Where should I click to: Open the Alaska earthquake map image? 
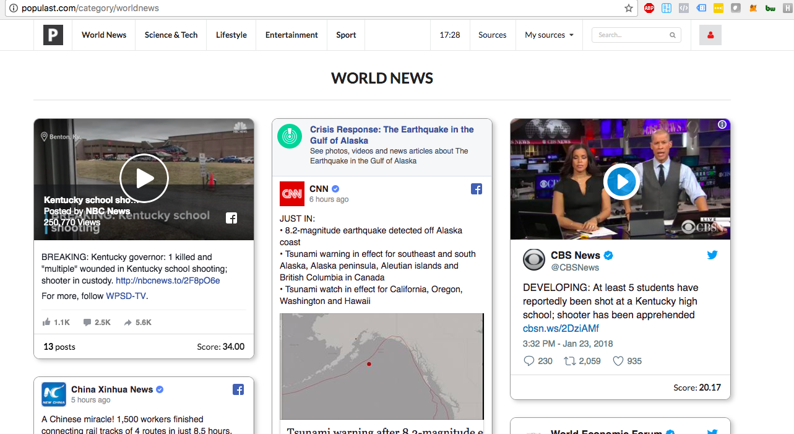pyautogui.click(x=382, y=367)
